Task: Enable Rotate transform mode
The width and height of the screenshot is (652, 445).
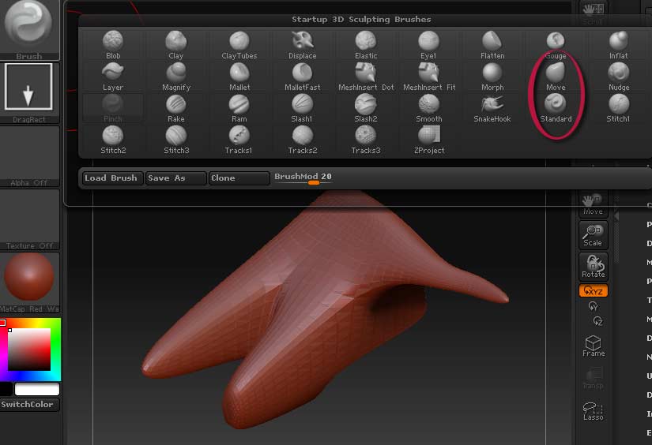Action: point(593,266)
